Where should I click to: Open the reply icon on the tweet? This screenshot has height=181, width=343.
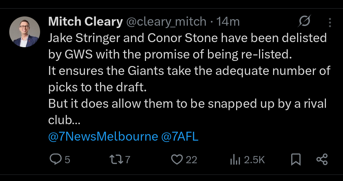coord(55,159)
